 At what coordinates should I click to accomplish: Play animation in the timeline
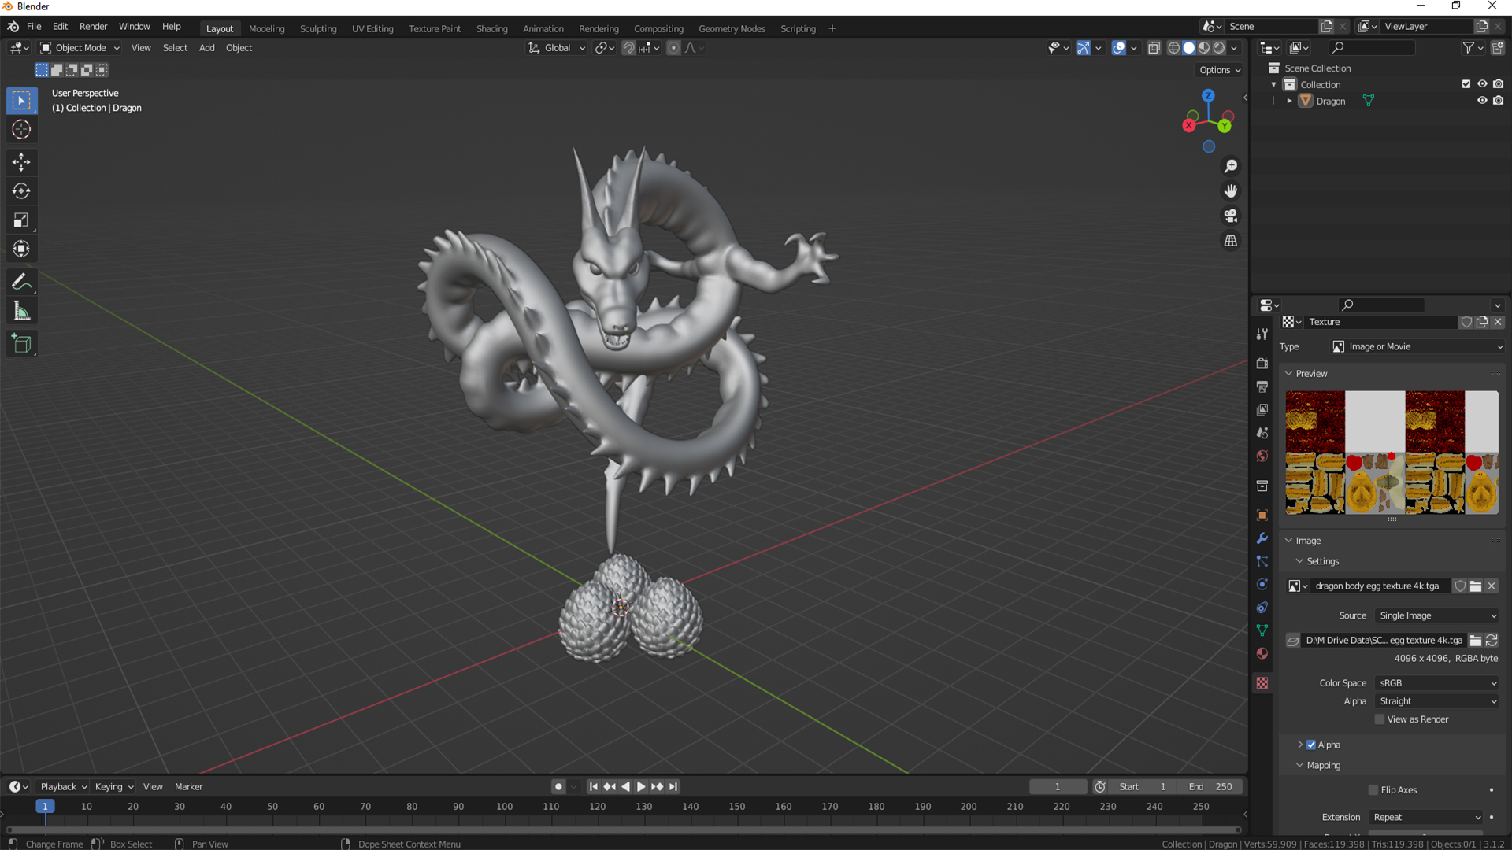641,786
